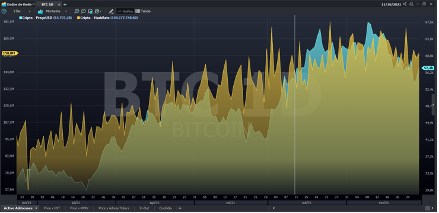Click the set/21 month label
The image size is (439, 213).
[x=231, y=203]
